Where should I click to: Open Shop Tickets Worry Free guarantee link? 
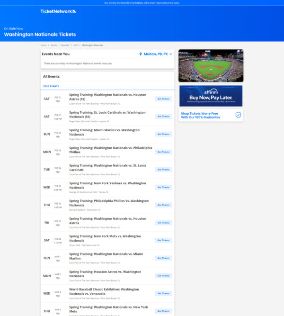coord(211,115)
